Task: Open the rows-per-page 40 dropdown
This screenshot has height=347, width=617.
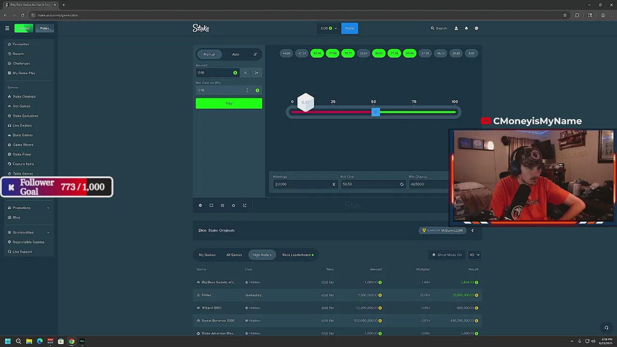Action: pyautogui.click(x=474, y=255)
